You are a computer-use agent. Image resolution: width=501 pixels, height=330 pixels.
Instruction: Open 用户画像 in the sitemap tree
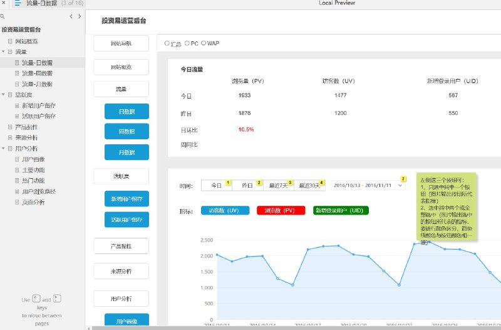pyautogui.click(x=33, y=159)
